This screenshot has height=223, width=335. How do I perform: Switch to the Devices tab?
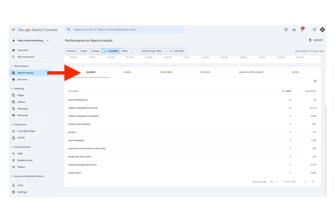tap(205, 72)
